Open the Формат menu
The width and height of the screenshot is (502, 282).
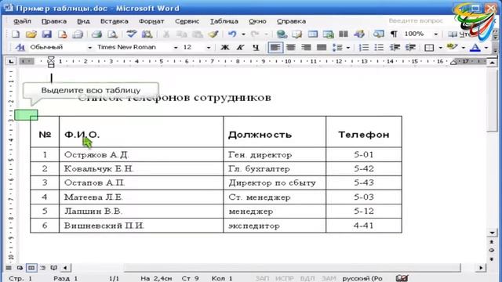coord(151,21)
